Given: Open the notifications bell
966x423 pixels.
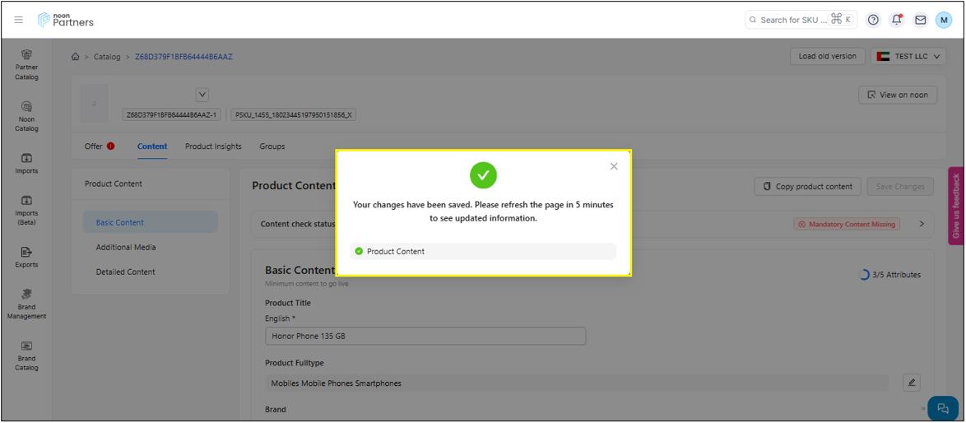Looking at the screenshot, I should point(897,20).
